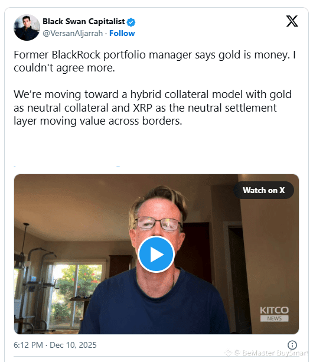Click the blue verified checkmark badge
313x362 pixels.
131,22
